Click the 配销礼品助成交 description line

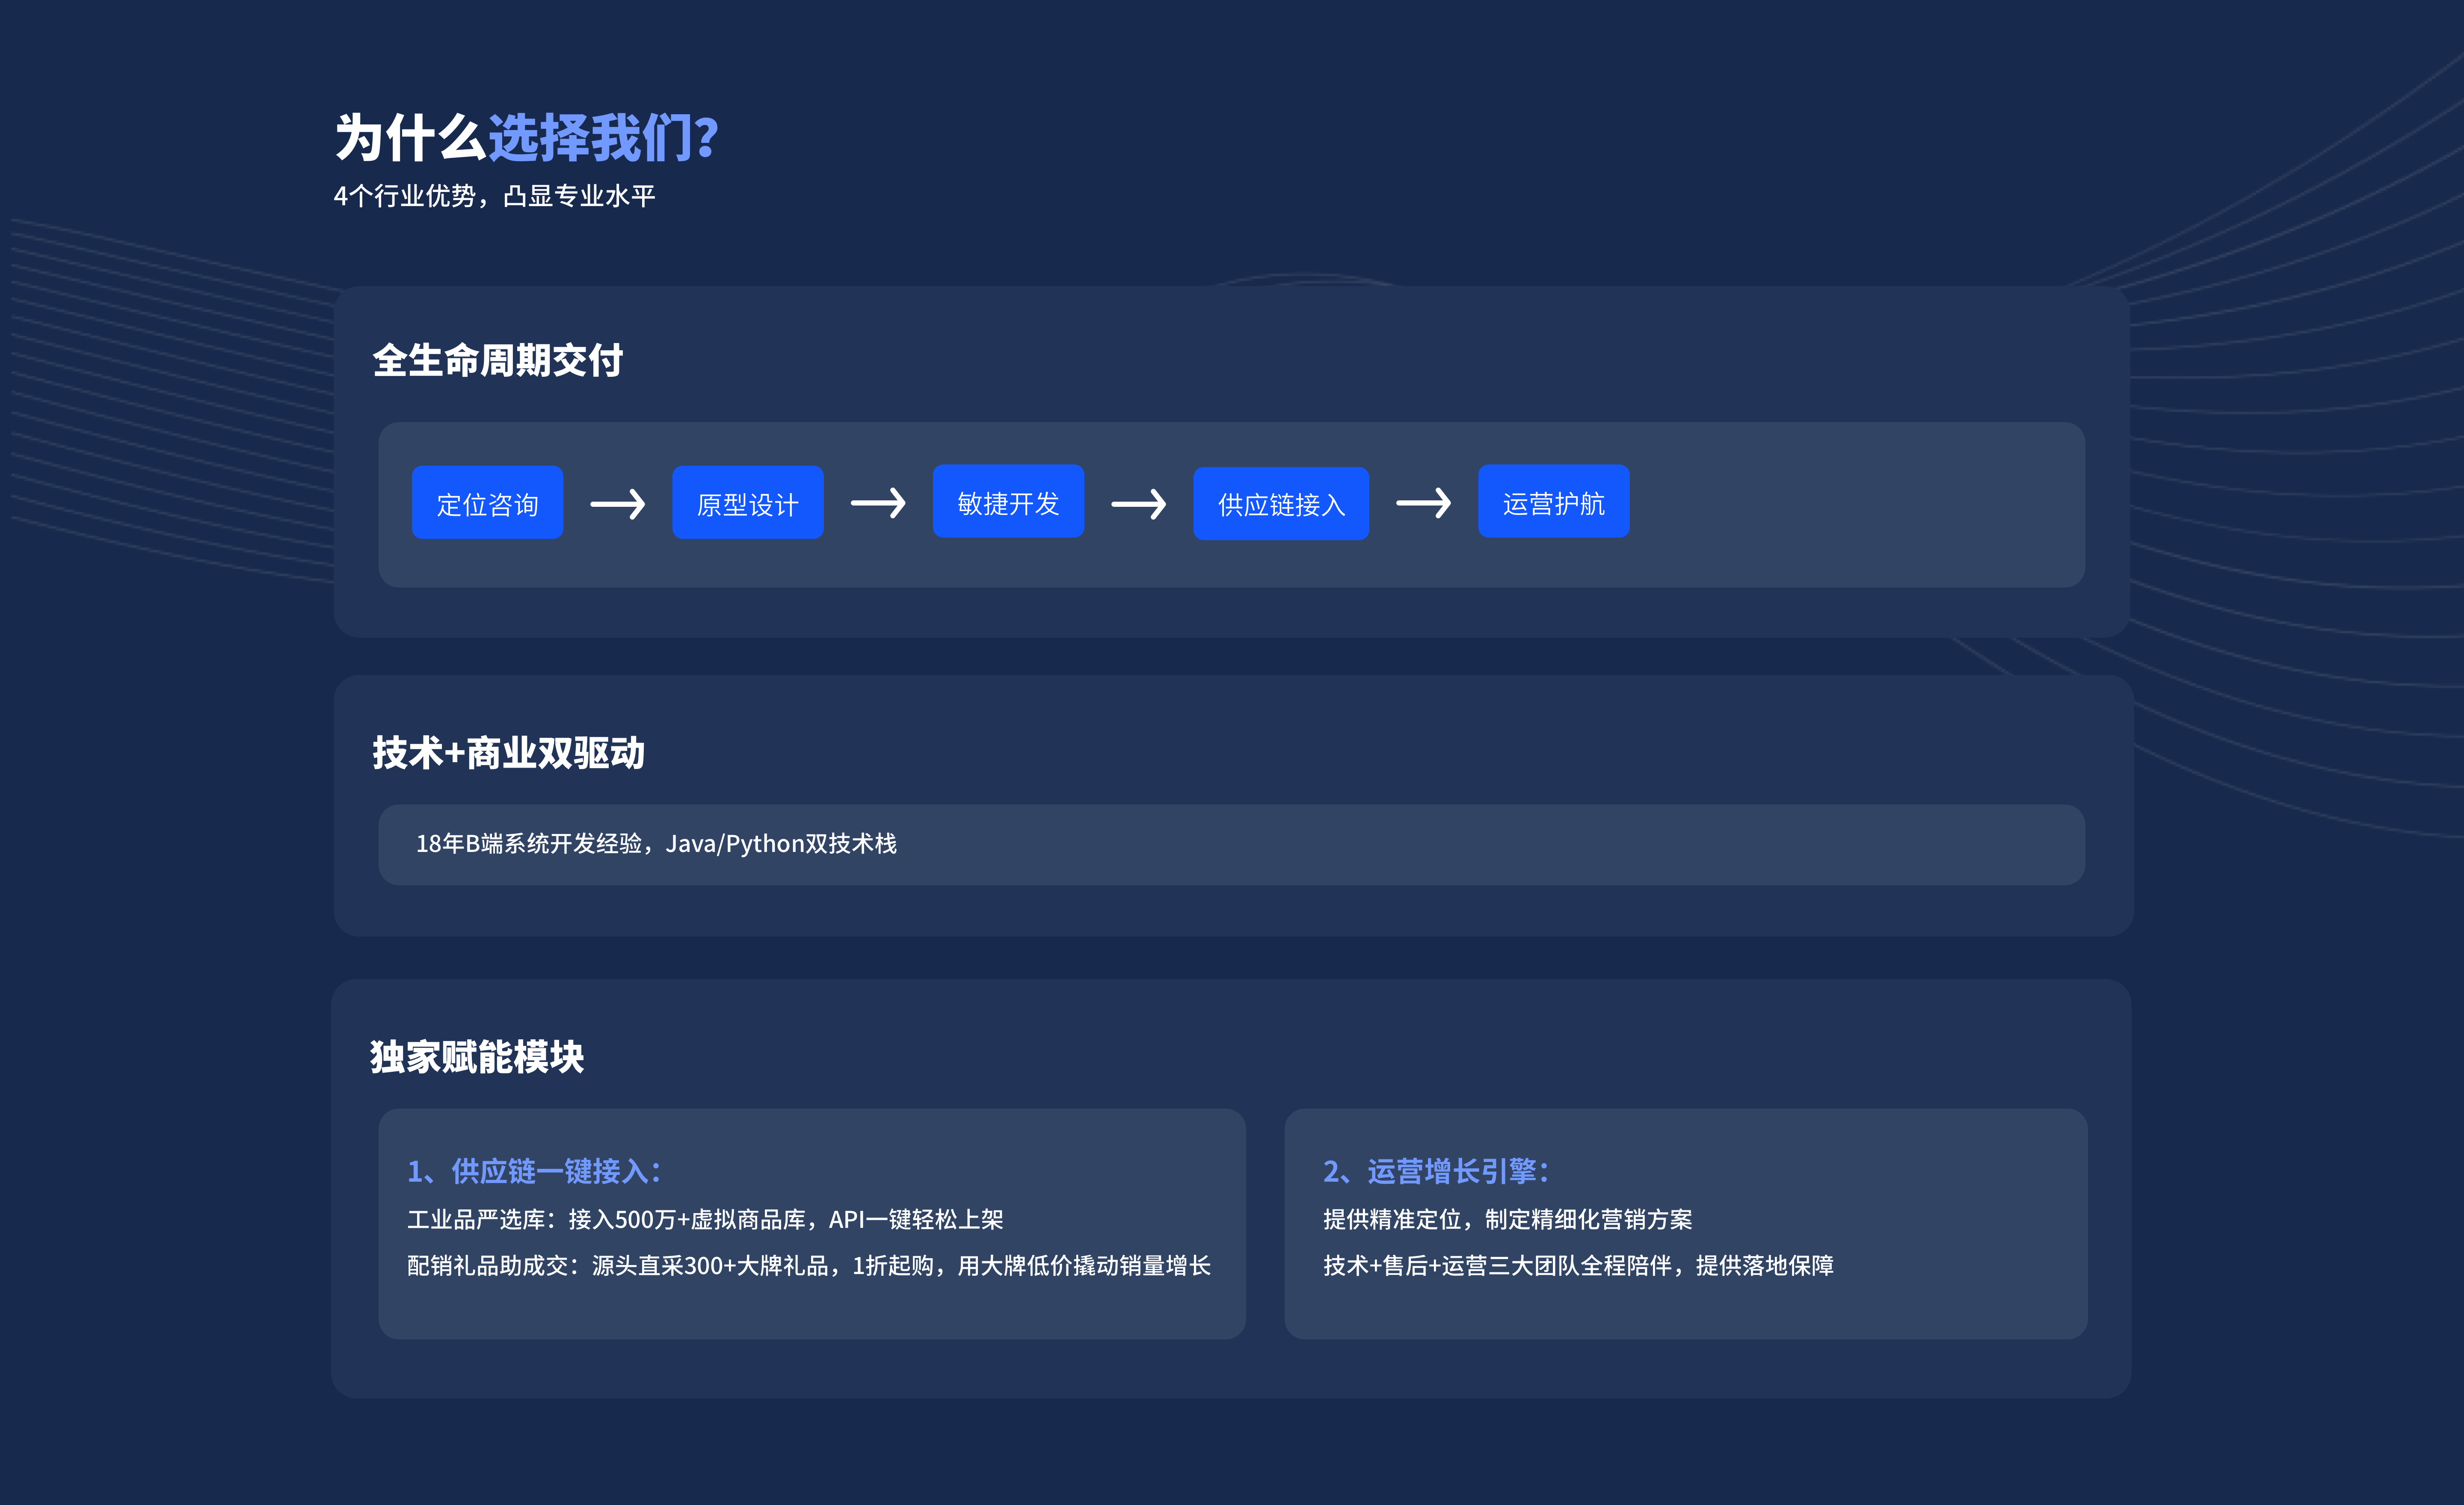click(808, 1266)
